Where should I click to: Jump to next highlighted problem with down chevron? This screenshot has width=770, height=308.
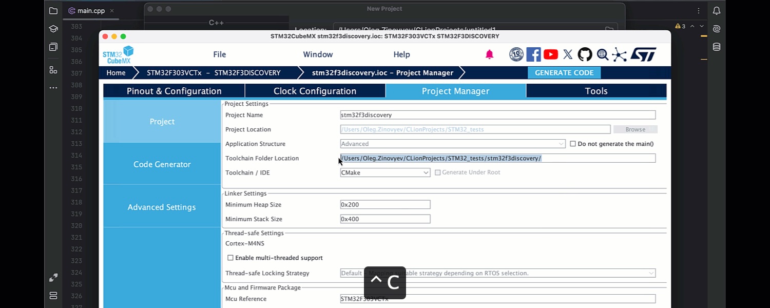tap(702, 26)
